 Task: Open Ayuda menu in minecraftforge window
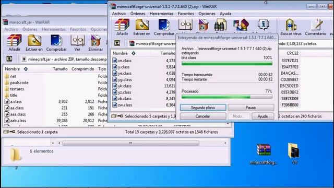[225, 14]
